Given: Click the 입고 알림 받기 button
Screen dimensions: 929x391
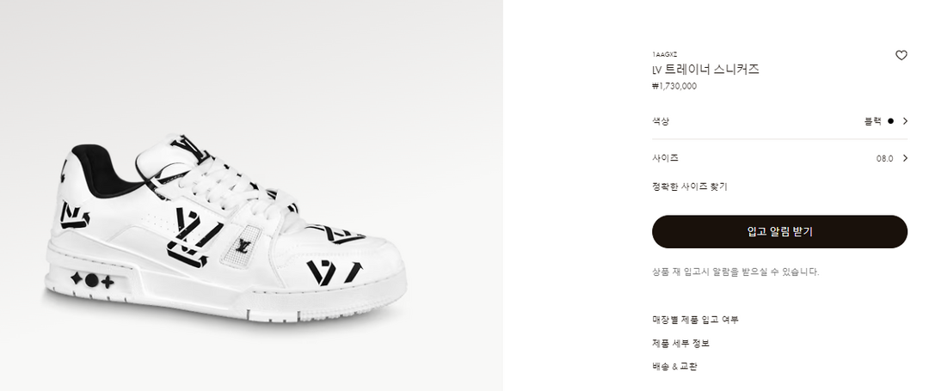Looking at the screenshot, I should coord(779,232).
